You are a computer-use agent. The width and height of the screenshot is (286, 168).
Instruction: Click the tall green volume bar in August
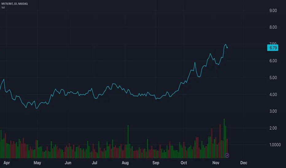point(128,141)
